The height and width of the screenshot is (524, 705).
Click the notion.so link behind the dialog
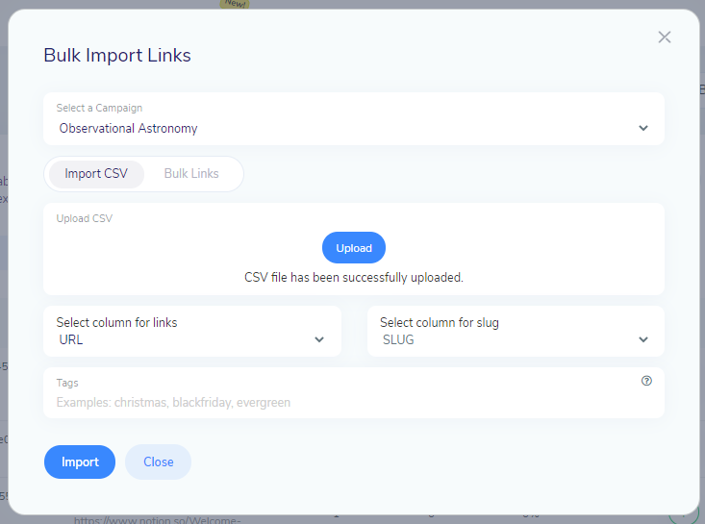[x=159, y=520]
